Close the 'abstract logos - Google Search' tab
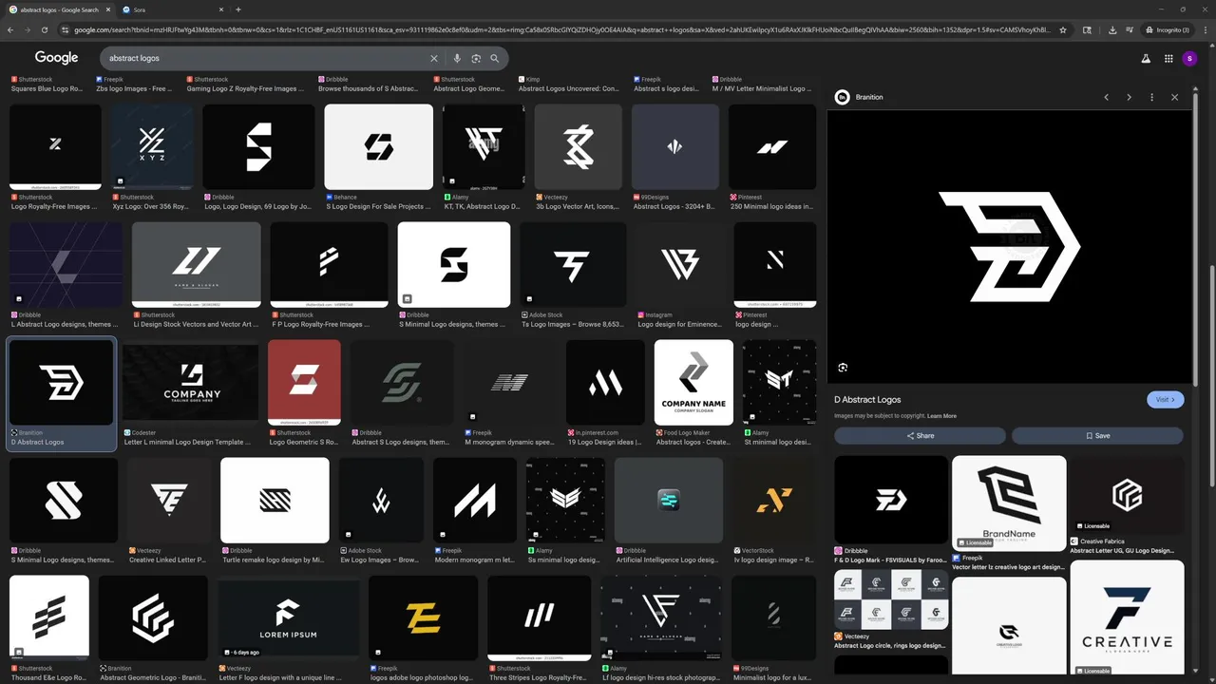Screen dimensions: 1216x684 coord(107,9)
